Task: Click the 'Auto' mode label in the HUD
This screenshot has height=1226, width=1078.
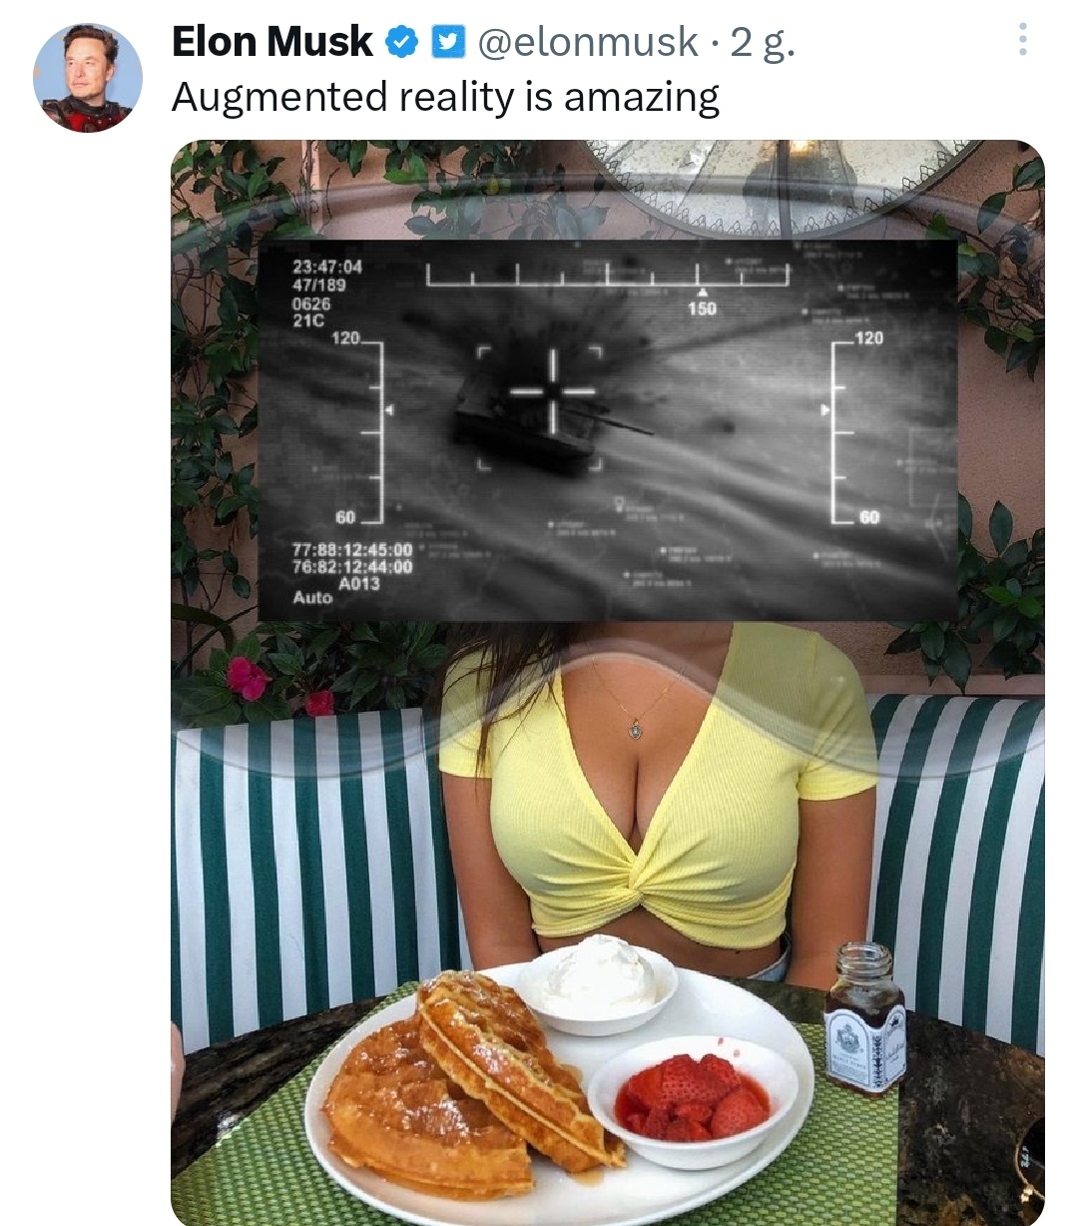Action: tap(311, 597)
